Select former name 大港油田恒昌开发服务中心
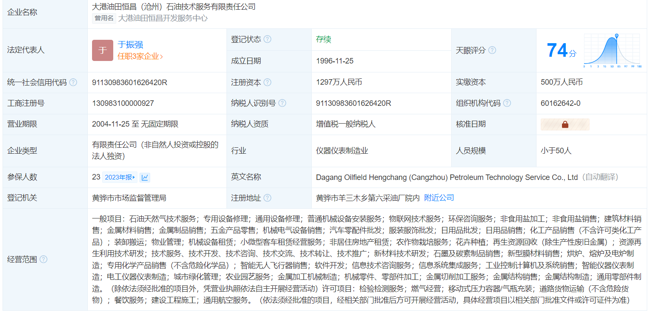The width and height of the screenshot is (654, 315). (x=163, y=18)
